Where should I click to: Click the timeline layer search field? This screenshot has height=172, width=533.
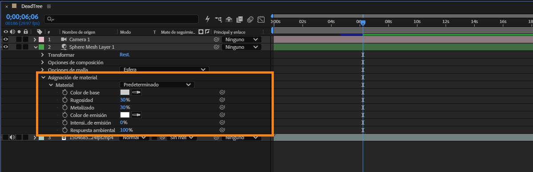pyautogui.click(x=121, y=19)
